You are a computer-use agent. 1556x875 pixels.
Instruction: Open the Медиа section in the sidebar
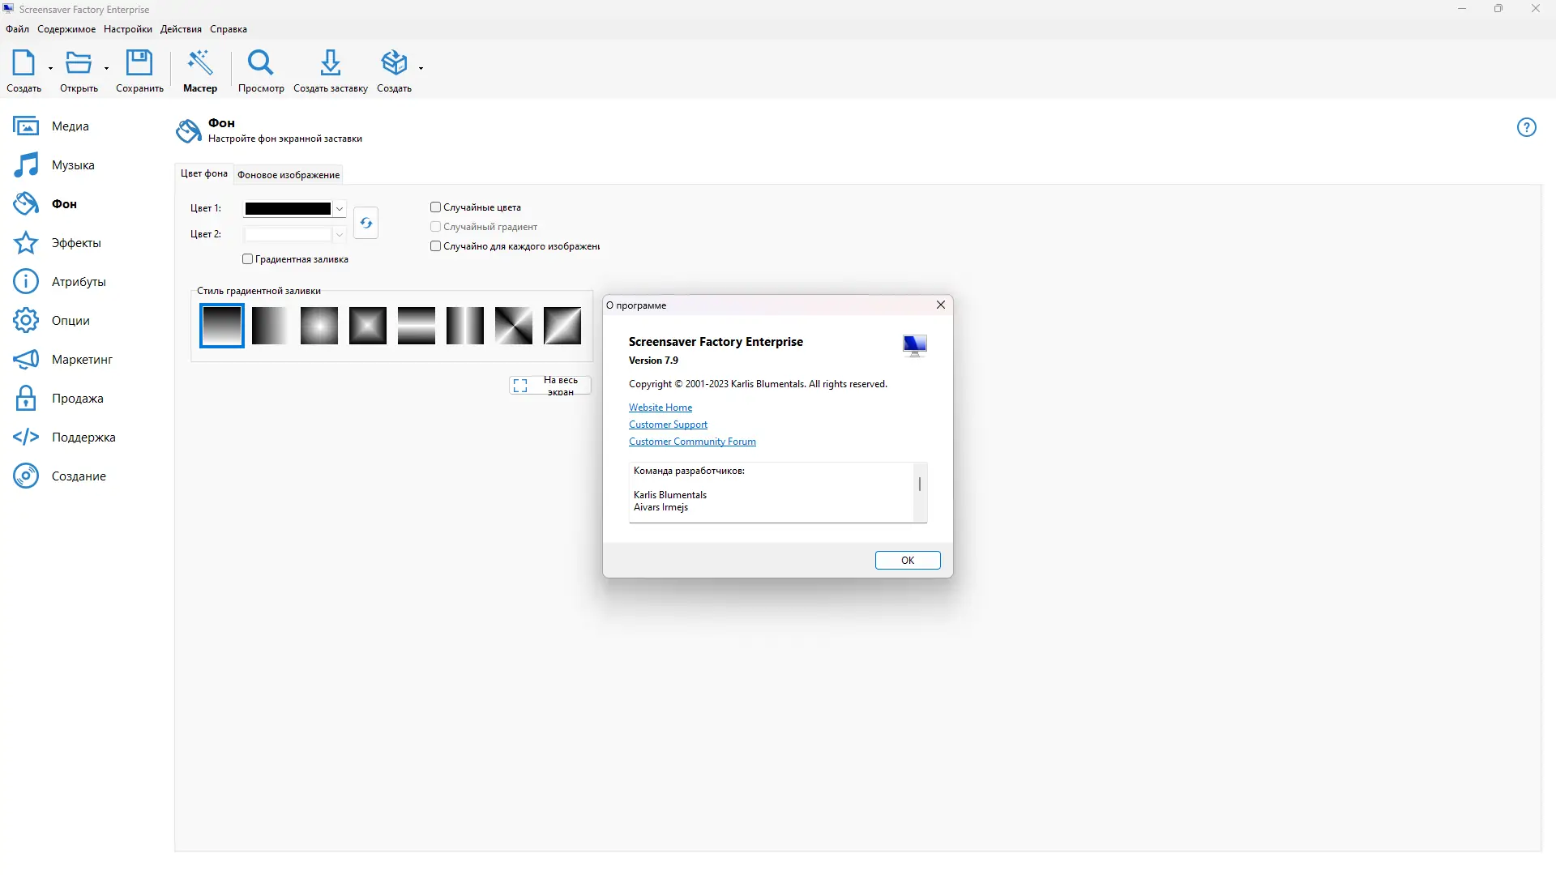click(x=69, y=126)
